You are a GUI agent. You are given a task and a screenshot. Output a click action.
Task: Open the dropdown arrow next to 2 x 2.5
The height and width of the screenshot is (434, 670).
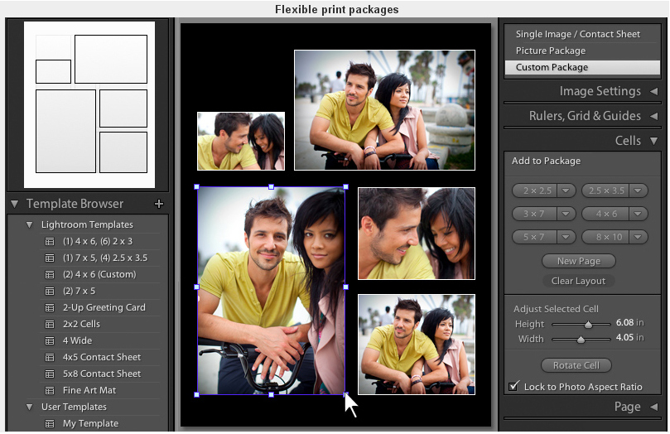(567, 190)
